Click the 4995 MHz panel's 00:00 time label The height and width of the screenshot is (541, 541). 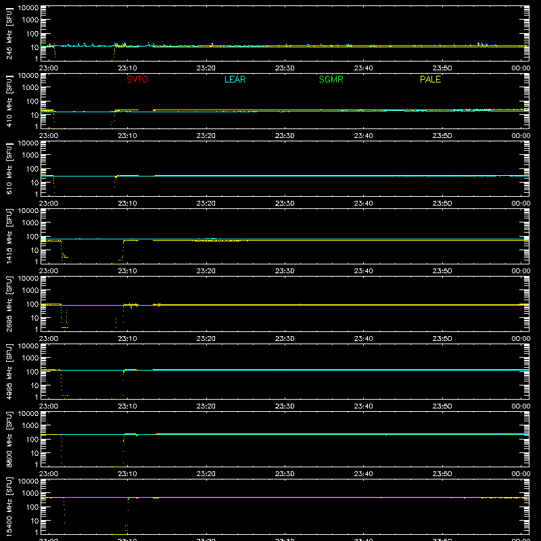click(x=521, y=406)
